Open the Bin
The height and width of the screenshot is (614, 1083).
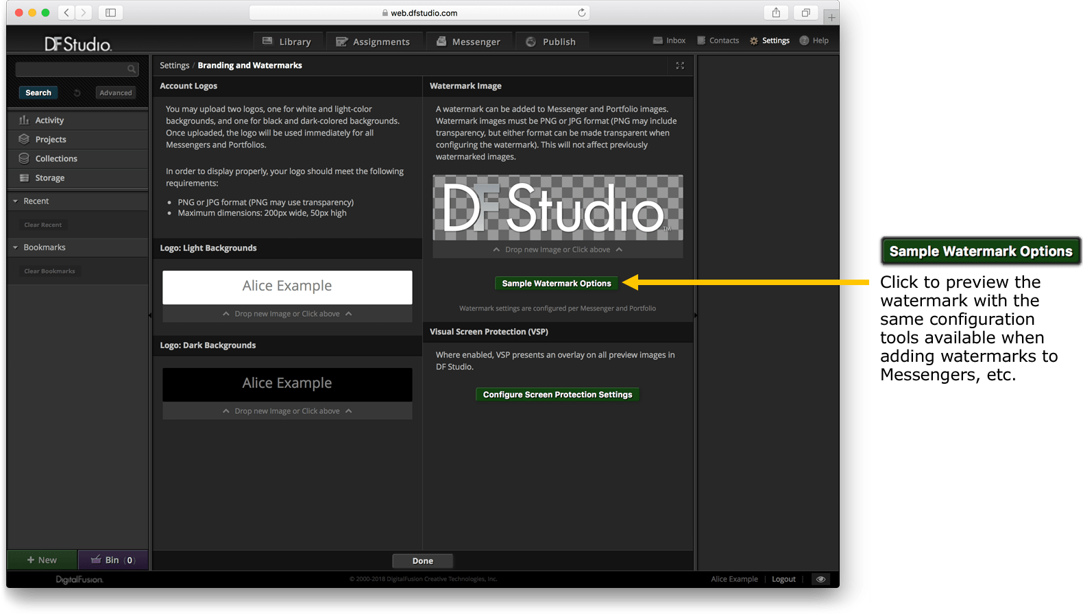[x=113, y=560]
